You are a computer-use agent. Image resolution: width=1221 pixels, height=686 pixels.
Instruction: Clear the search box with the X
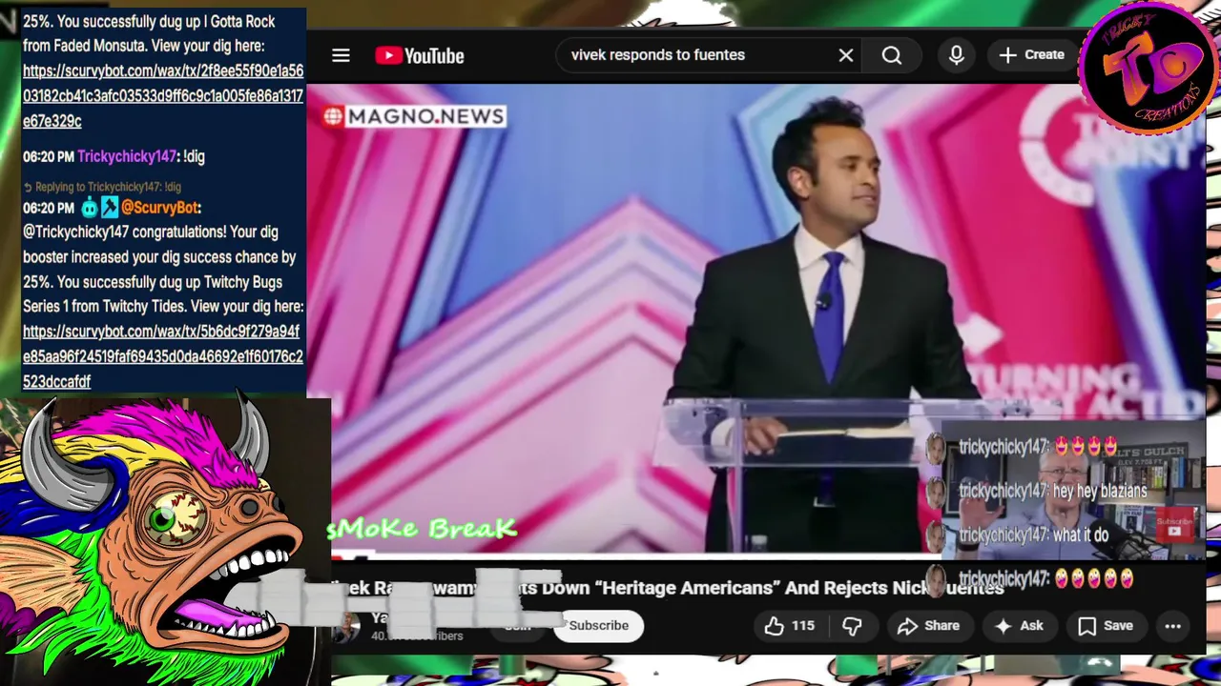845,55
